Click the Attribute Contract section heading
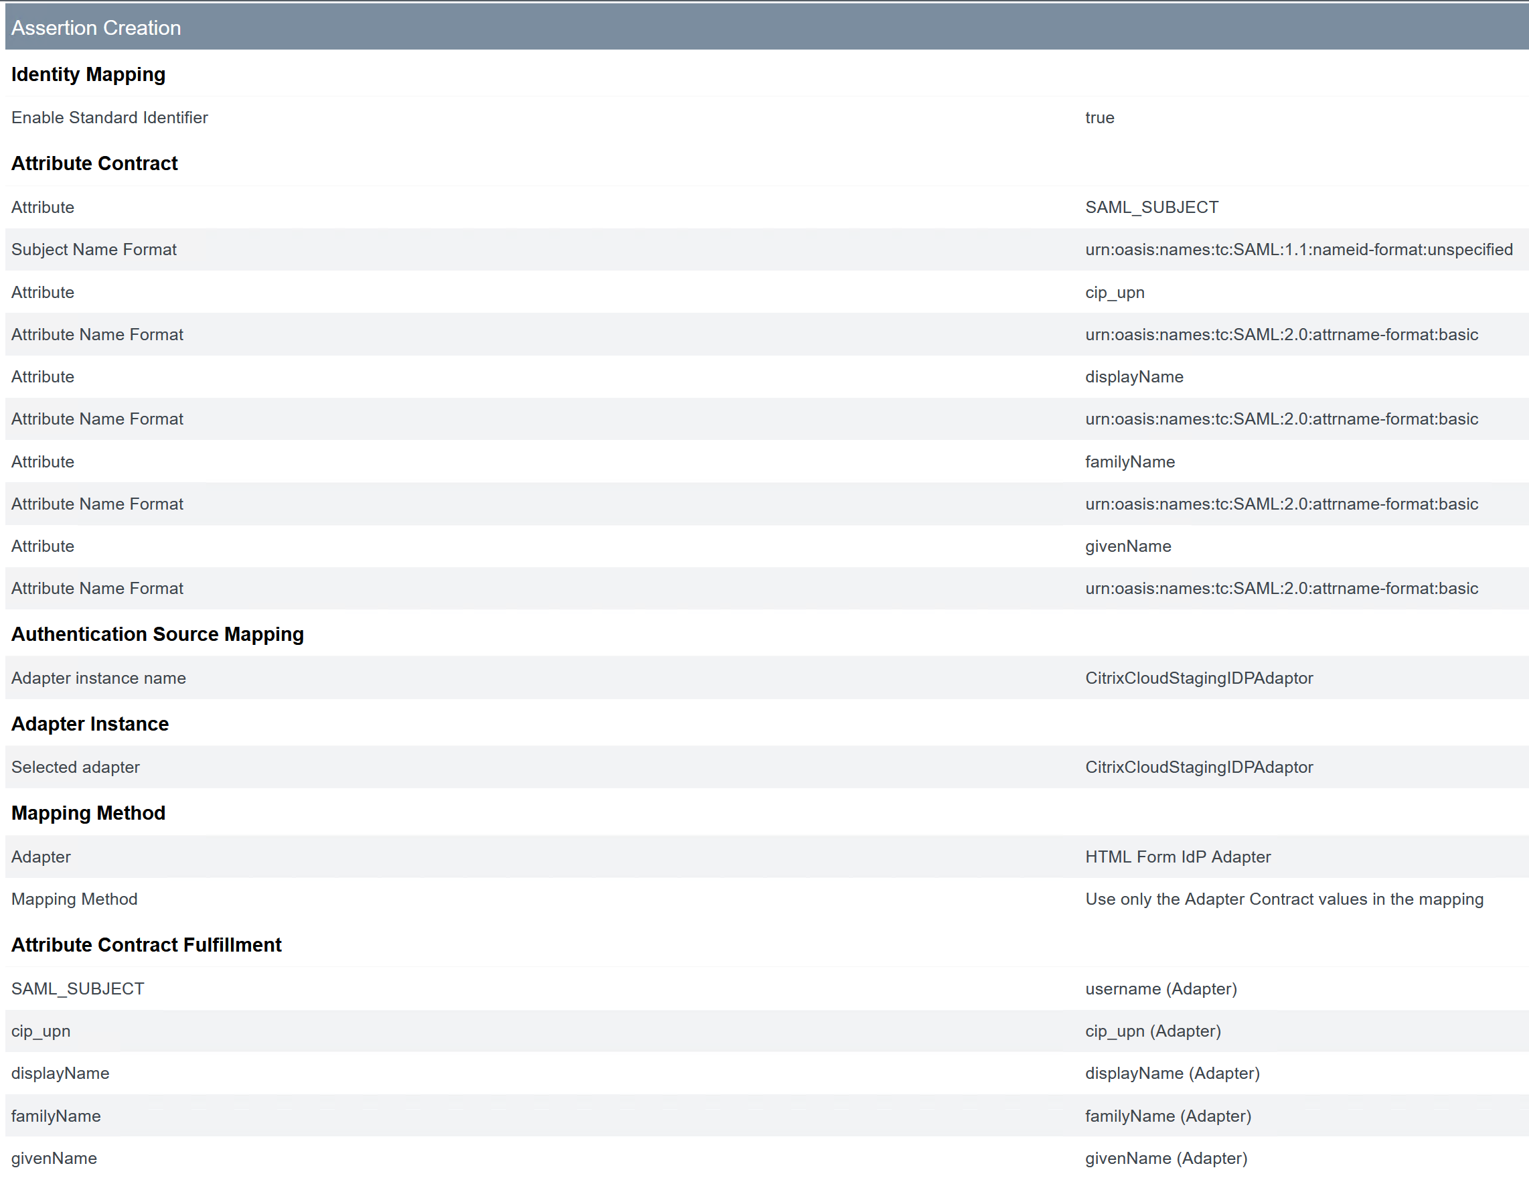1529x1182 pixels. (x=94, y=163)
